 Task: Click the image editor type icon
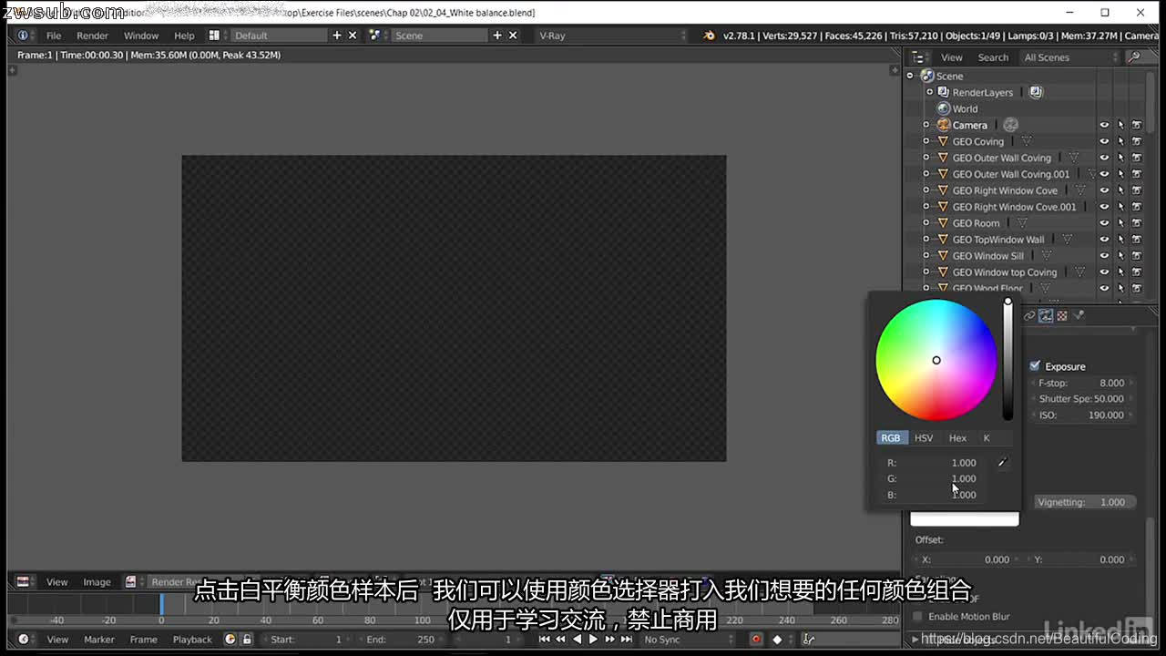pos(23,581)
